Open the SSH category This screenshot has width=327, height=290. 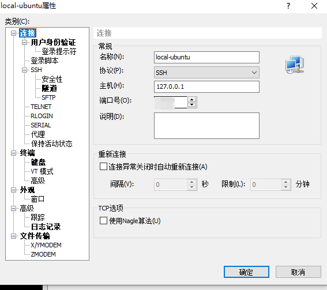(36, 70)
